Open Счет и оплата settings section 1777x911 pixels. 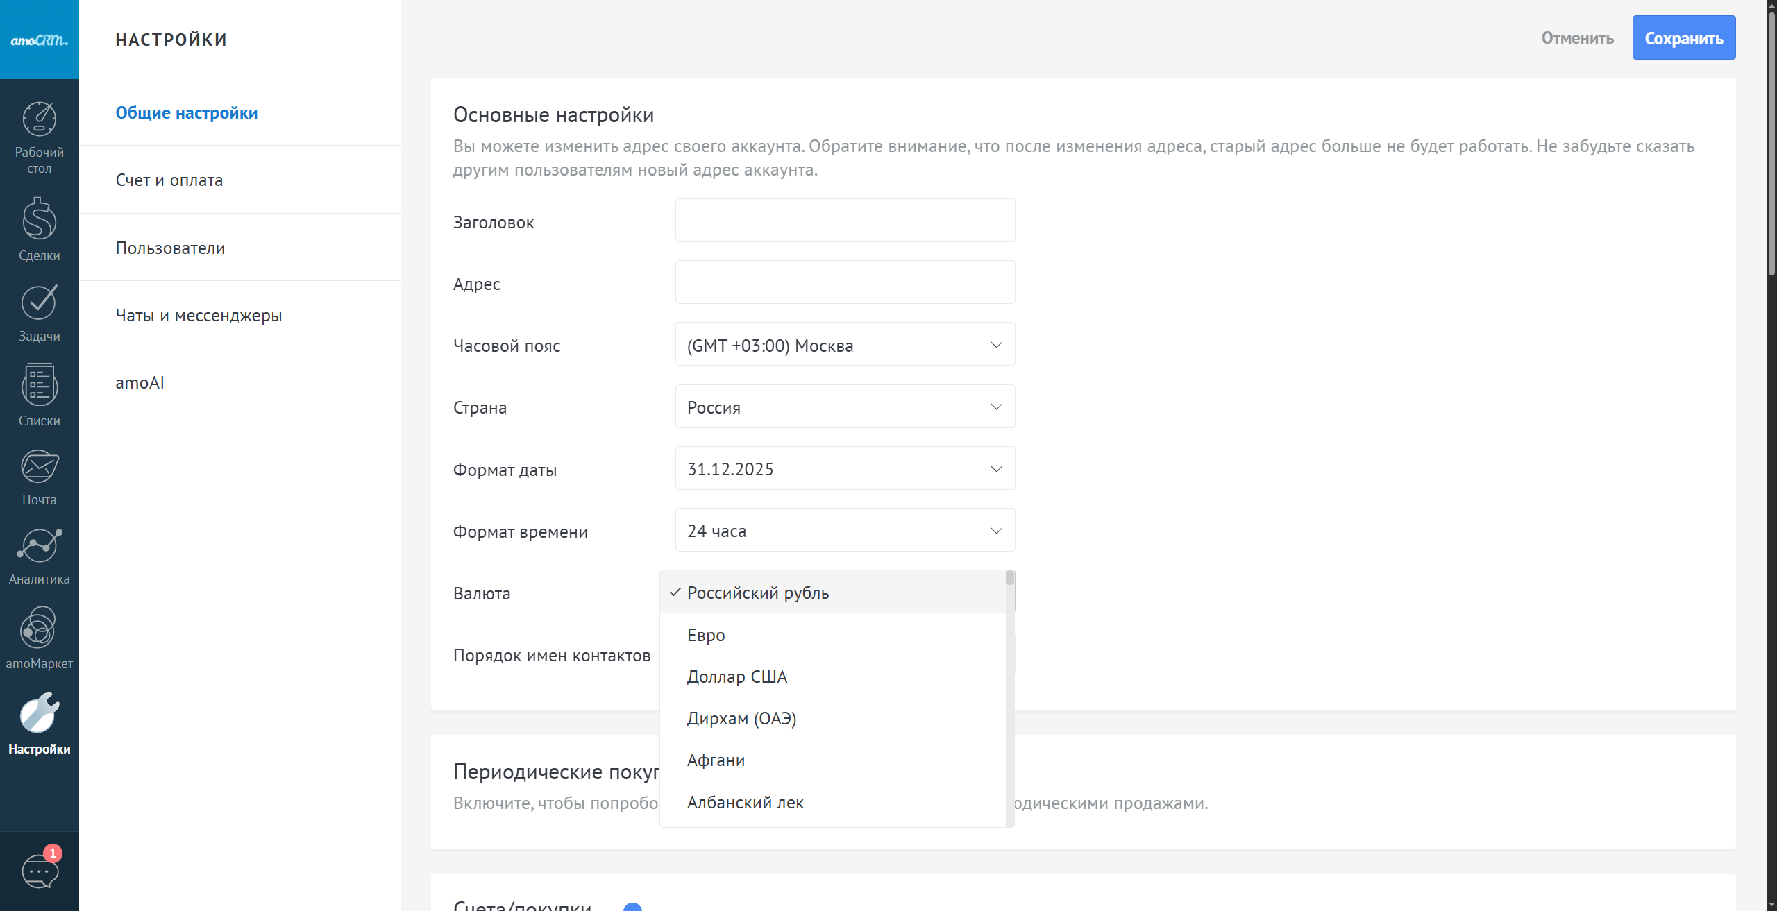(169, 180)
